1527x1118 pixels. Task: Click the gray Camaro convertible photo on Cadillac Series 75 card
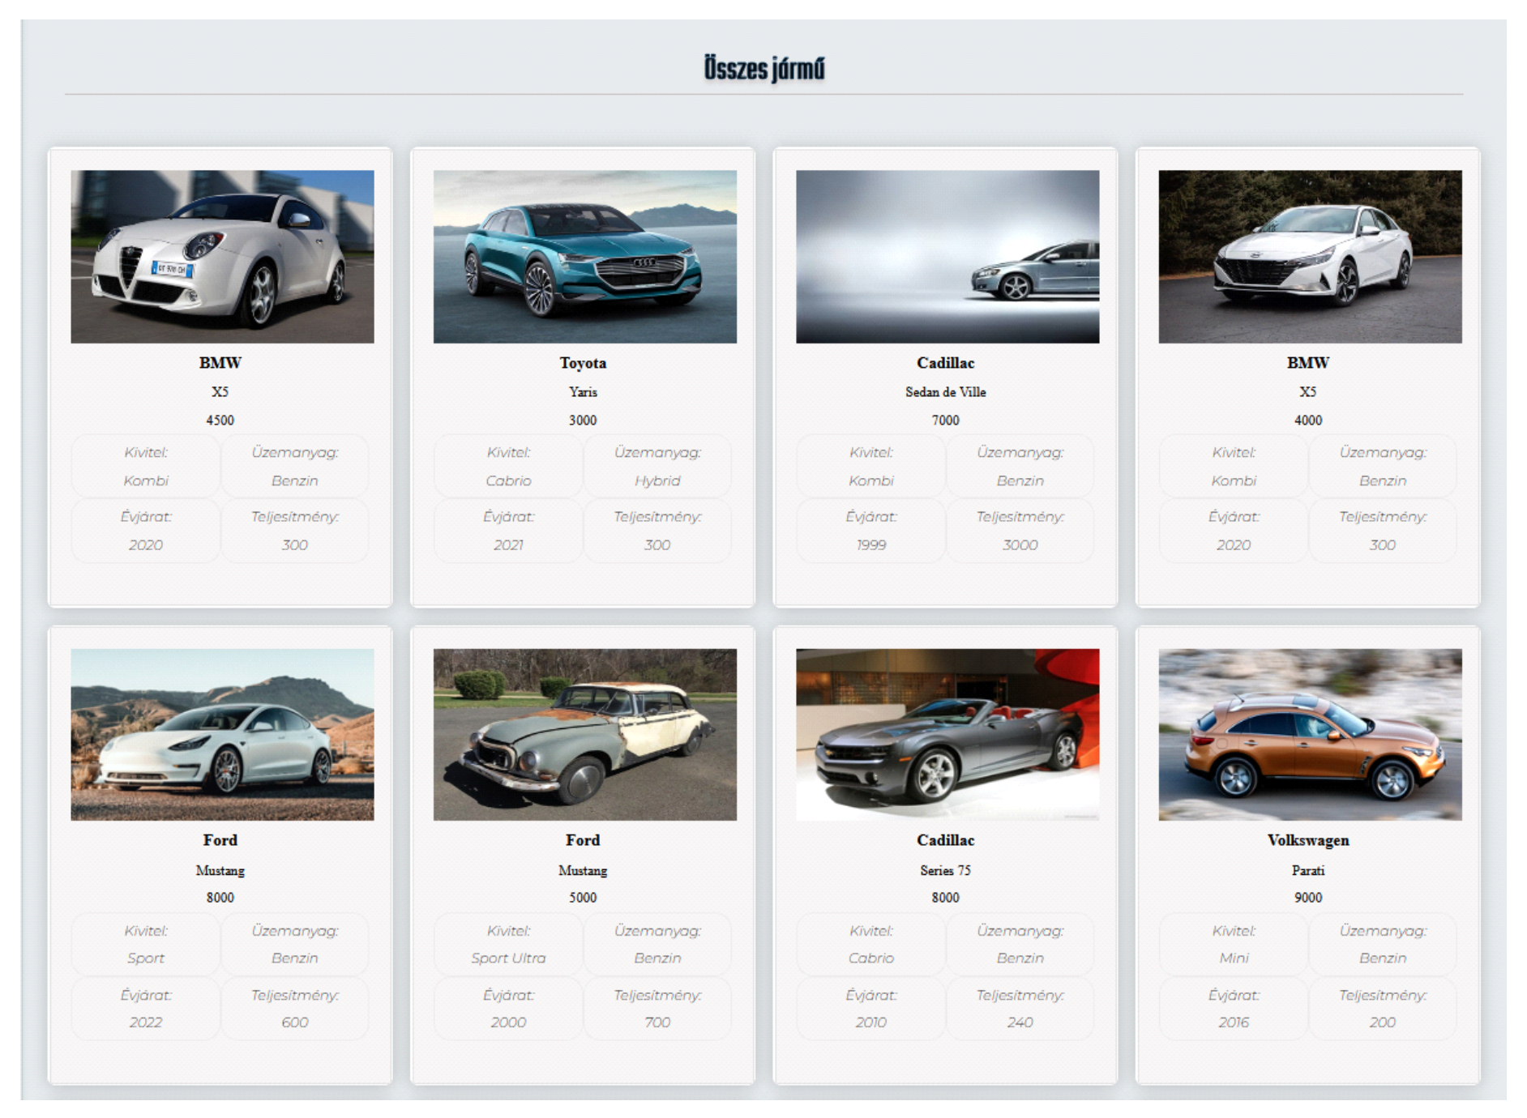(x=947, y=734)
